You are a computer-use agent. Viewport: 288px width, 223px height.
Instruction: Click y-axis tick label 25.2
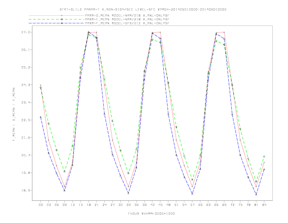pyautogui.click(x=25, y=67)
